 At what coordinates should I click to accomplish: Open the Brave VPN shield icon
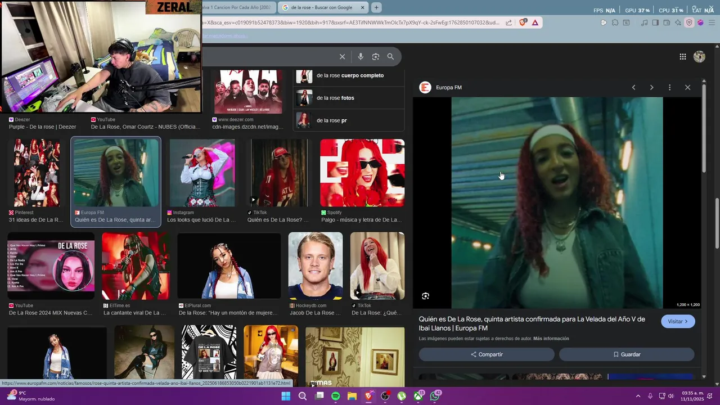[x=689, y=22]
